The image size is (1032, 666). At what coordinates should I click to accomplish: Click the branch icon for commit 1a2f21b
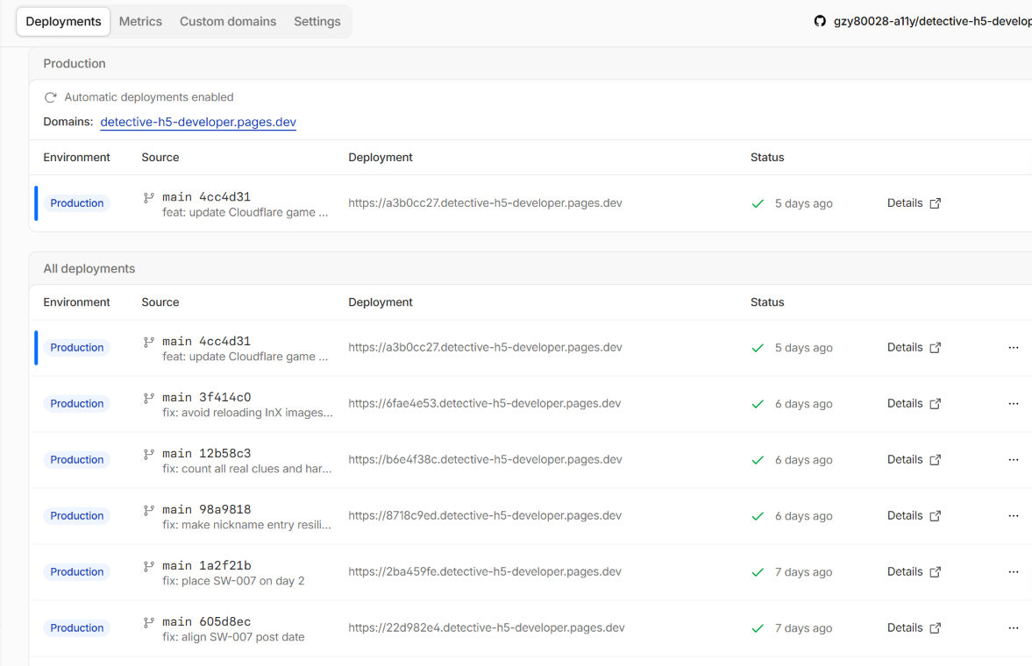[x=149, y=565]
